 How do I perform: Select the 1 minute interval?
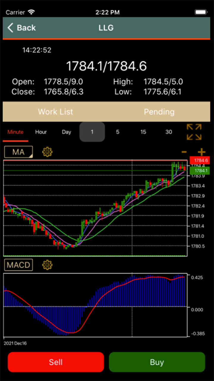92,132
